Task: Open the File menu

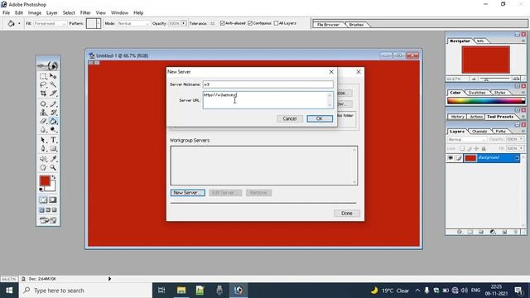Action: [x=6, y=13]
